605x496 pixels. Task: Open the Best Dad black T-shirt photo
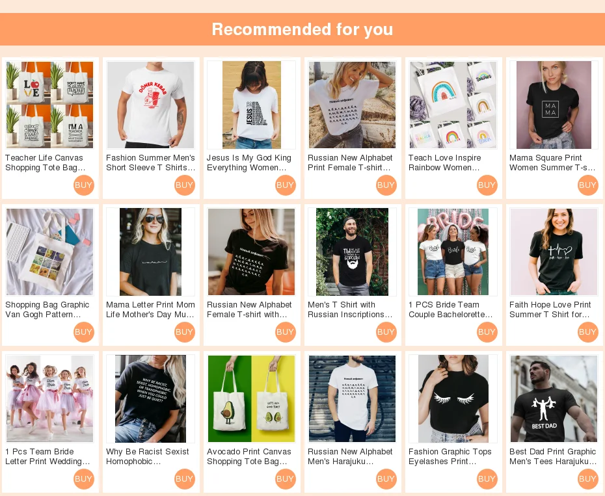(554, 398)
